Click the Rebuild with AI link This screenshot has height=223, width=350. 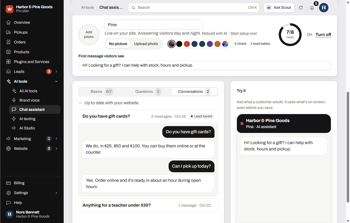point(214,33)
